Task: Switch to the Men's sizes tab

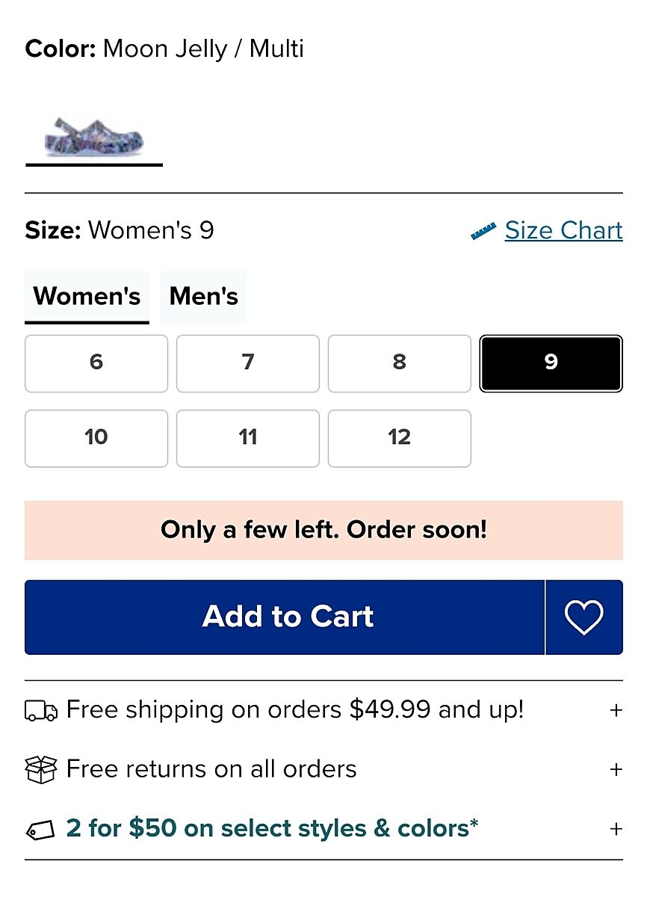Action: [203, 297]
